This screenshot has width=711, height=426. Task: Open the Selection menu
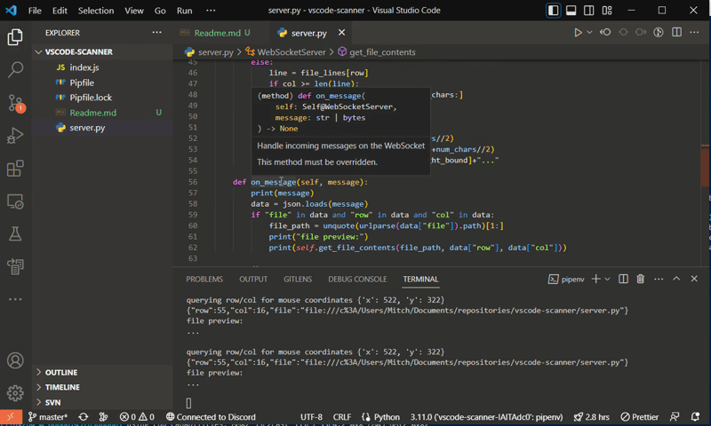(96, 11)
